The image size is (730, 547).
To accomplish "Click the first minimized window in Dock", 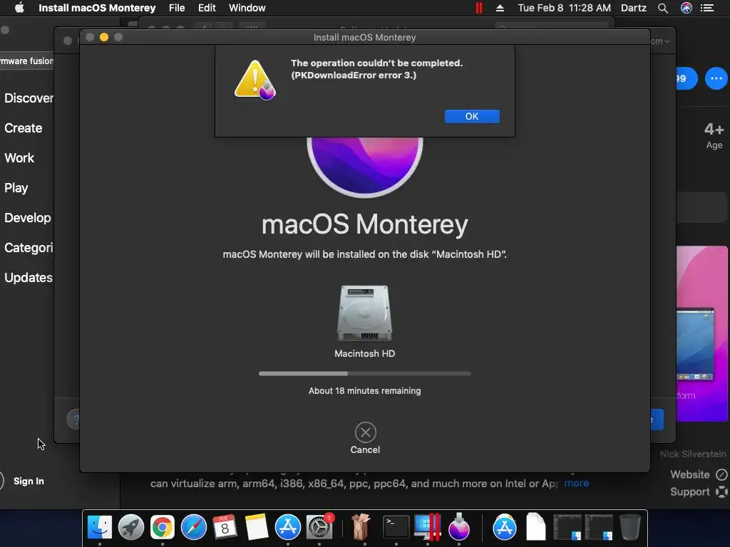I will (567, 527).
